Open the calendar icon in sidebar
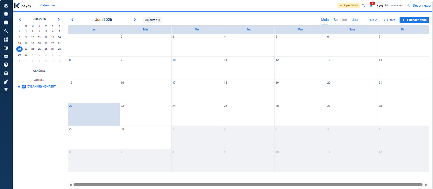This screenshot has width=433, height=189. pos(6,14)
